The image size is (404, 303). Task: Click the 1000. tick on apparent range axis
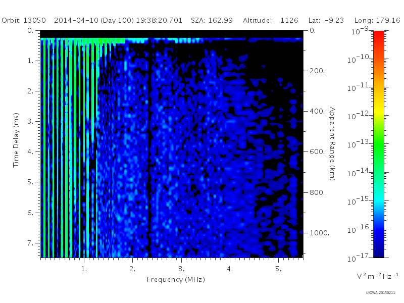(320, 233)
